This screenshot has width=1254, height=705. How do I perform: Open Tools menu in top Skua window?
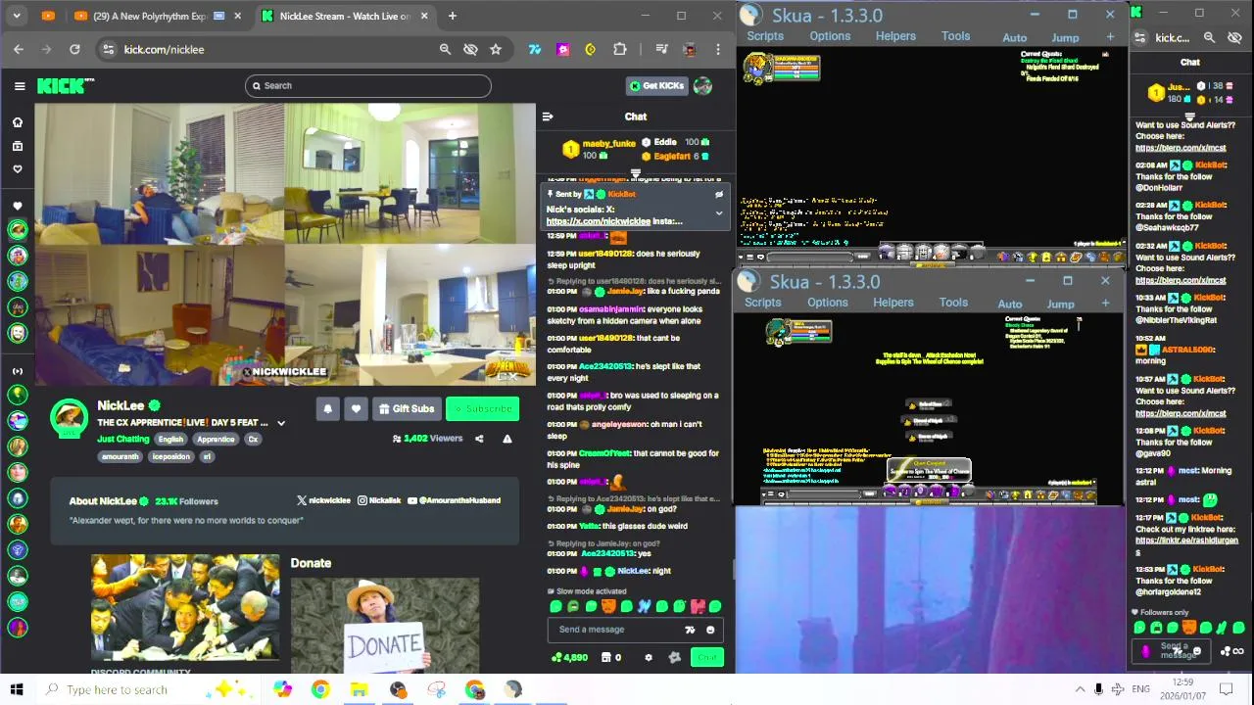(x=956, y=36)
